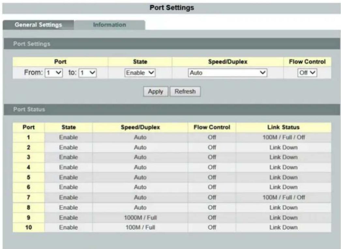Click port number 3 in status table
341x249 pixels.
click(28, 157)
